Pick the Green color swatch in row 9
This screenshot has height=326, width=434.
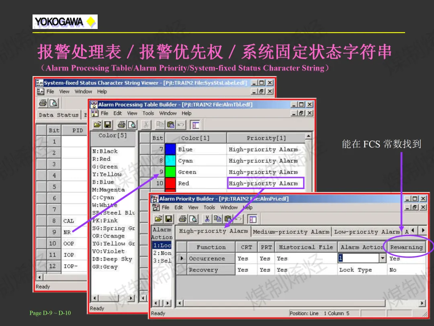(x=170, y=172)
